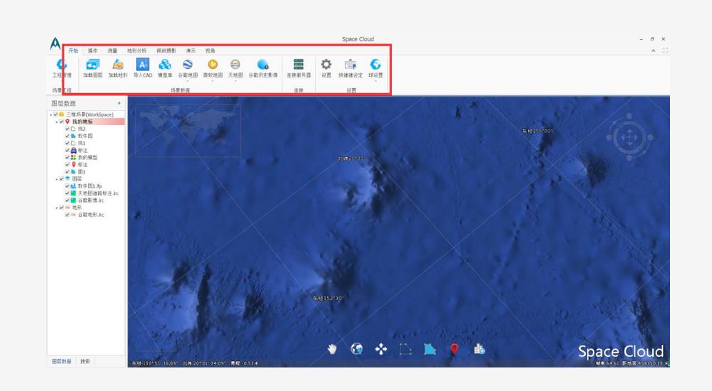Open the 模型库 model library
This screenshot has height=391, width=712.
tap(165, 66)
